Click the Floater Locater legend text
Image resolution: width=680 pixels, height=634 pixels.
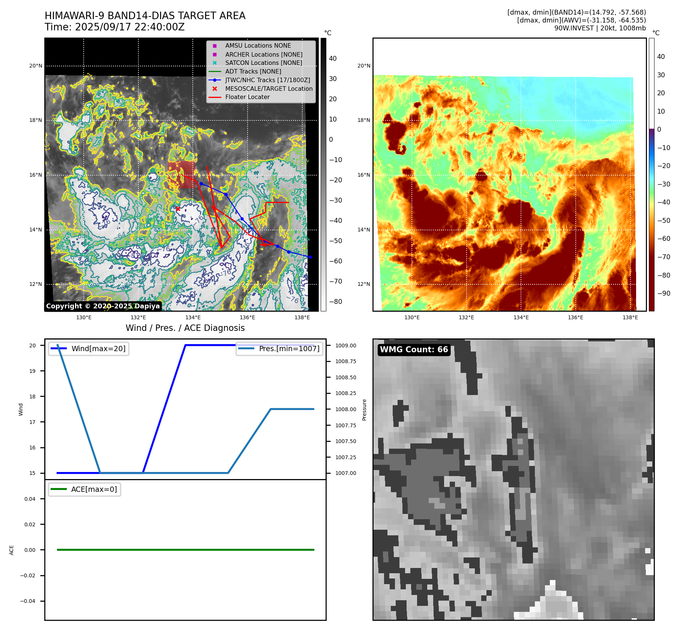click(248, 97)
